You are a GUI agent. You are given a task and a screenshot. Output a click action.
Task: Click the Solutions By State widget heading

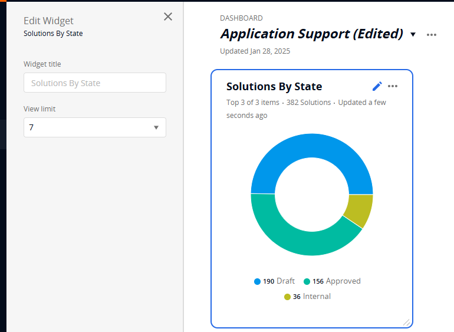pyautogui.click(x=274, y=87)
